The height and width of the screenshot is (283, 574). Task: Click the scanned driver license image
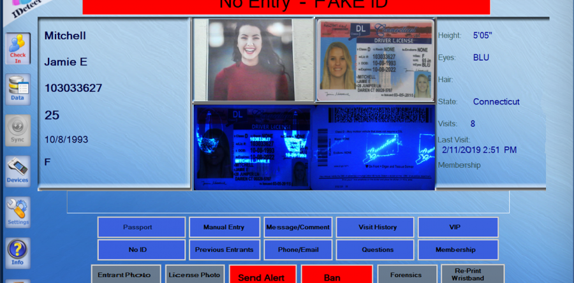click(x=375, y=60)
